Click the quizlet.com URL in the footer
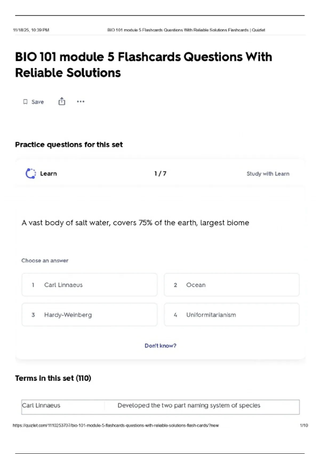The height and width of the screenshot is (454, 320). (x=115, y=425)
